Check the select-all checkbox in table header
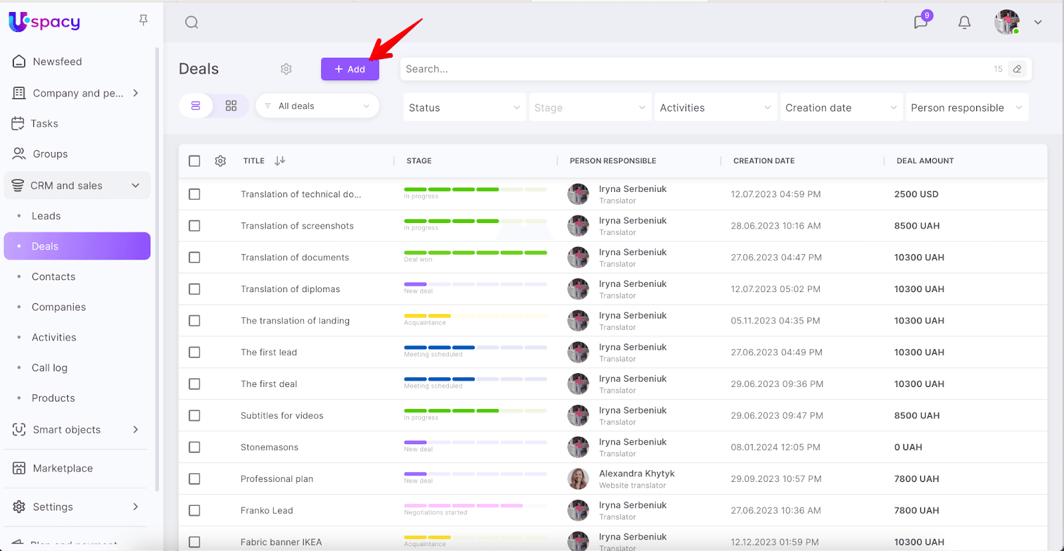Viewport: 1064px width, 551px height. 194,161
